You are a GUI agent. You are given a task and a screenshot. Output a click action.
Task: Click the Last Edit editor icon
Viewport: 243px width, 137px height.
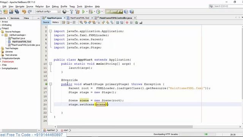(63, 22)
